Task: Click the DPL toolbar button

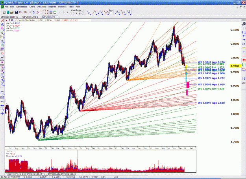Action: [25, 12]
